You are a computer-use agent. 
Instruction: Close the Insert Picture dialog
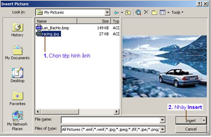[205, 4]
